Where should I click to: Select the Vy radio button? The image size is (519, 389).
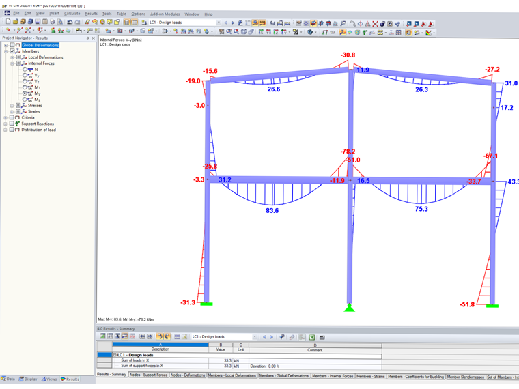[x=25, y=75]
